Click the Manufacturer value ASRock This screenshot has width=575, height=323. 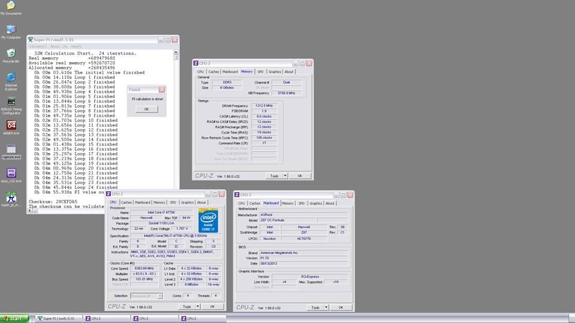pyautogui.click(x=304, y=215)
